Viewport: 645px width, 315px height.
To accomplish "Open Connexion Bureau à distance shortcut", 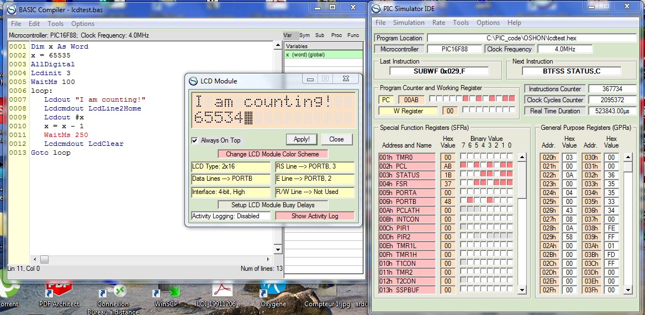I will 113,298.
